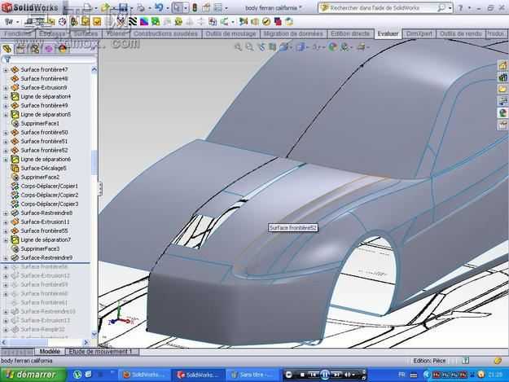Click the démarrer Start button
The width and height of the screenshot is (509, 382).
(33, 375)
